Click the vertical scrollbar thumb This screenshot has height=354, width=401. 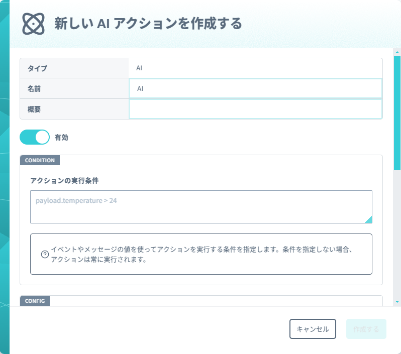click(397, 113)
